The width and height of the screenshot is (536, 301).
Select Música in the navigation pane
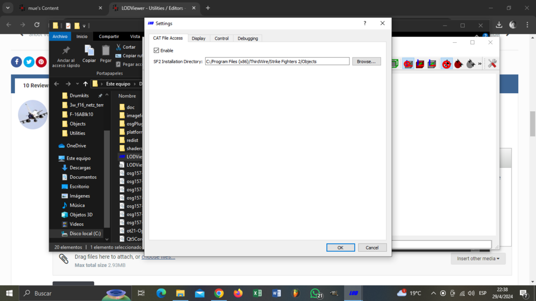click(77, 205)
